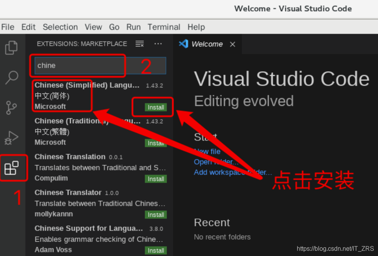This screenshot has width=378, height=256.
Task: Click the VS Code logo on Welcome tab
Action: click(x=184, y=44)
